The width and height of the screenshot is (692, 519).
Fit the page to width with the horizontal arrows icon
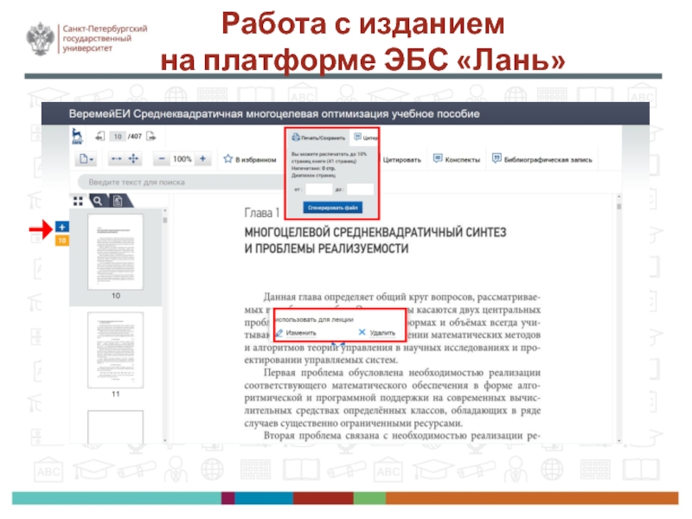116,159
